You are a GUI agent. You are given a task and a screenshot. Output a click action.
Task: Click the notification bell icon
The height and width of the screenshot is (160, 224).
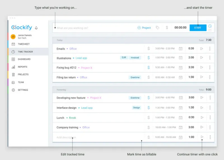click(x=36, y=28)
